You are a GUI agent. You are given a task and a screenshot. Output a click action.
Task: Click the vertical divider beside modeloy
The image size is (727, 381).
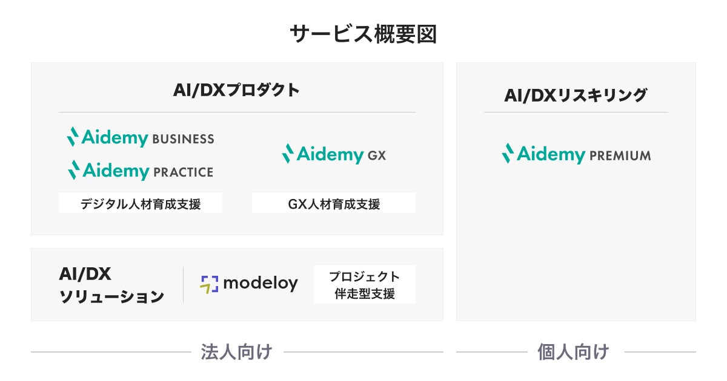click(183, 285)
